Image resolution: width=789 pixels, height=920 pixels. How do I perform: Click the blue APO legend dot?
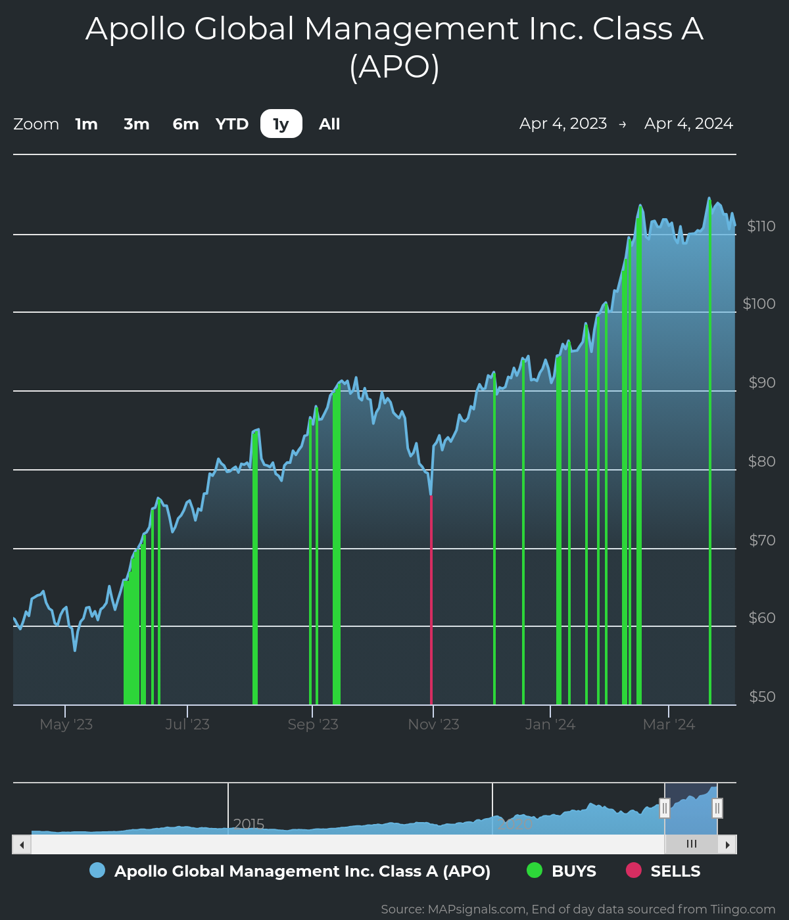click(x=97, y=870)
